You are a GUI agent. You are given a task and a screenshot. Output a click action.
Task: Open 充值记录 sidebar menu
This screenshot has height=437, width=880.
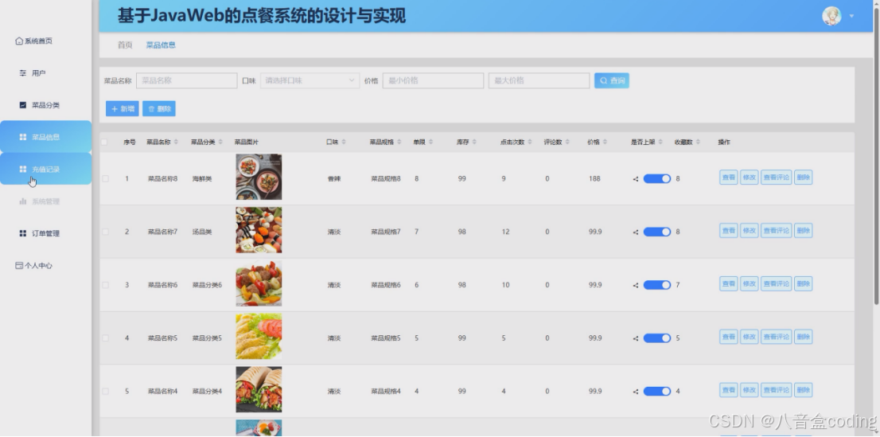point(45,169)
